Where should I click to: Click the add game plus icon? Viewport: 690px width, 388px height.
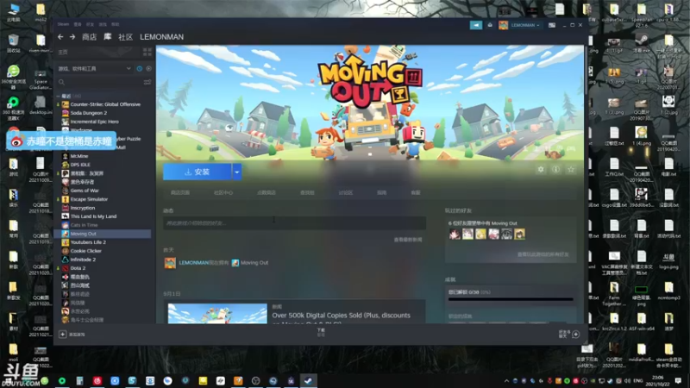(x=62, y=335)
